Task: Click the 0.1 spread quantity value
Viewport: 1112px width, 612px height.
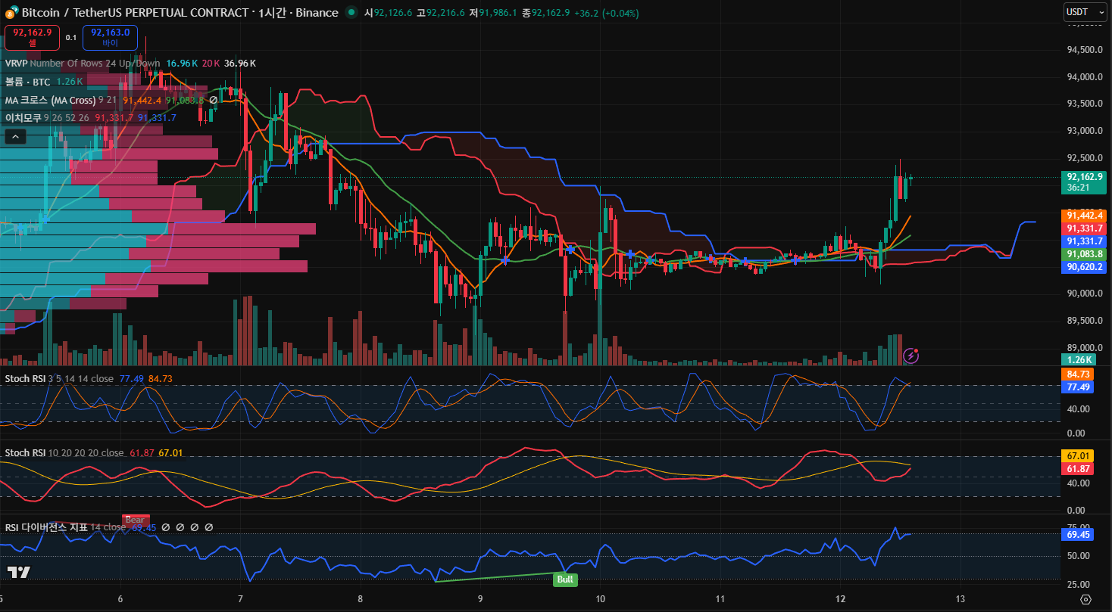Action: pos(70,37)
